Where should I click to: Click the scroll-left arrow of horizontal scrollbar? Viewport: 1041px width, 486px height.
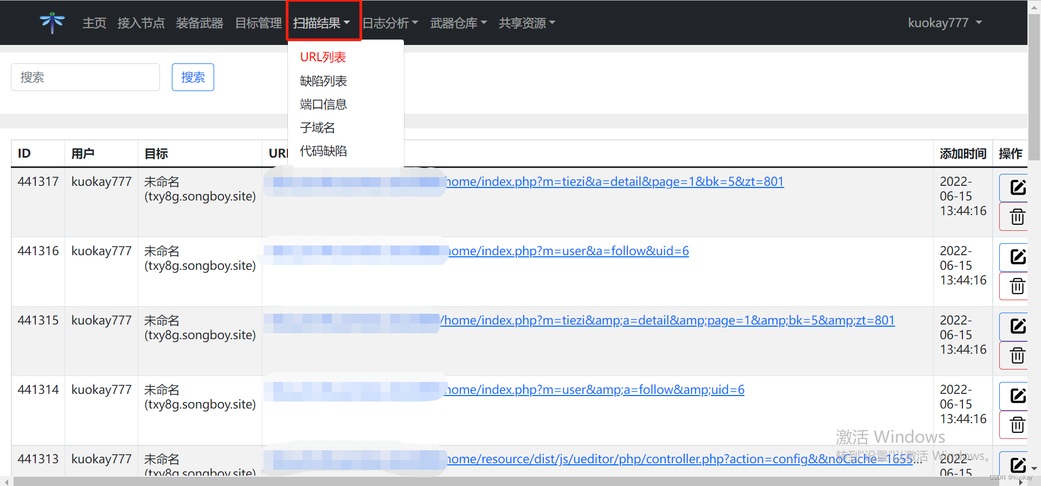[x=6, y=482]
